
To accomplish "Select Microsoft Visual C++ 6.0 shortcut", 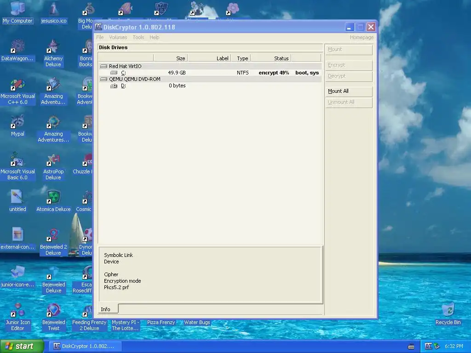I will click(17, 91).
